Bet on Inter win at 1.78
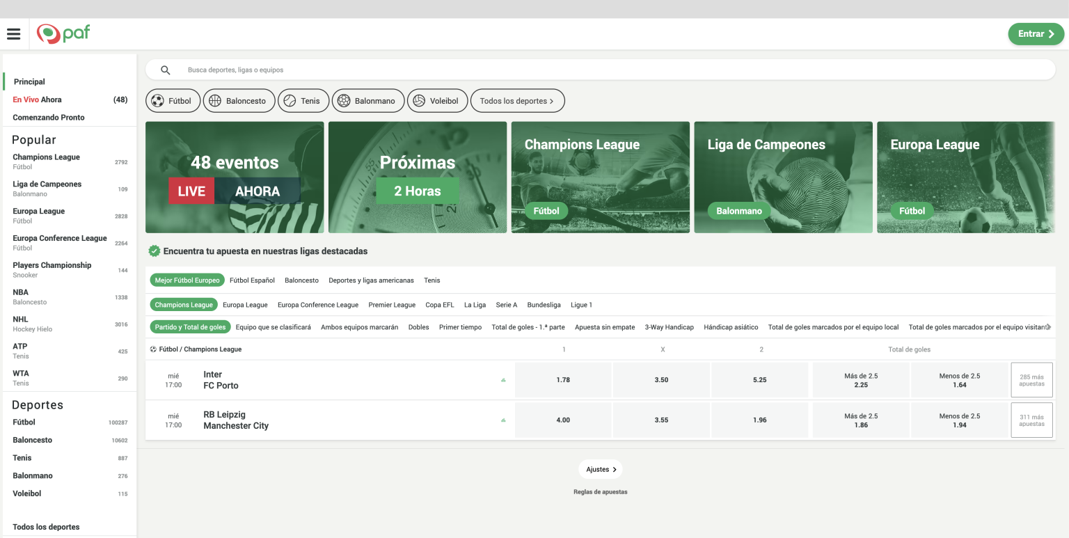Image resolution: width=1069 pixels, height=538 pixels. pos(563,380)
